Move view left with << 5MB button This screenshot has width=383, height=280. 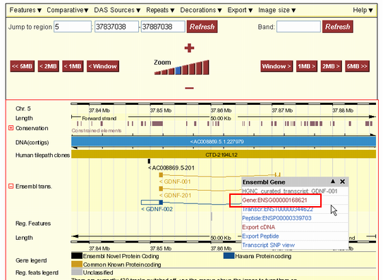[x=23, y=66]
